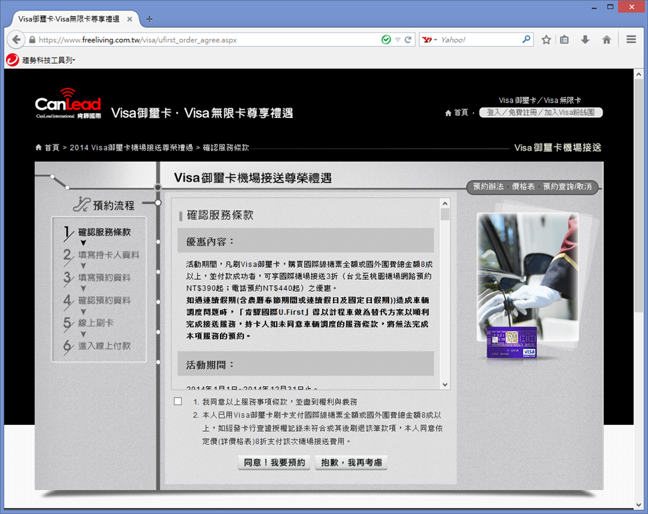Open 登入／免費註冊／加入Visa粉絲團 button

pyautogui.click(x=540, y=112)
